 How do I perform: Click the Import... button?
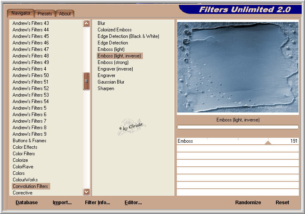pos(62,203)
